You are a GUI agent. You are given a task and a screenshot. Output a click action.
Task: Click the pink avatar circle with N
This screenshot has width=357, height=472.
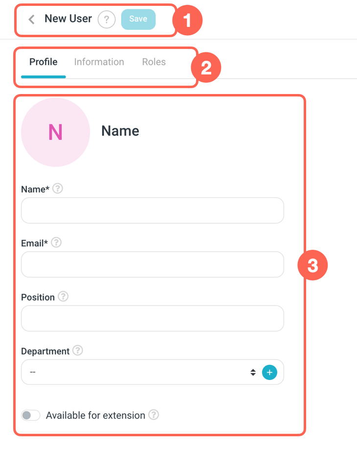56,132
